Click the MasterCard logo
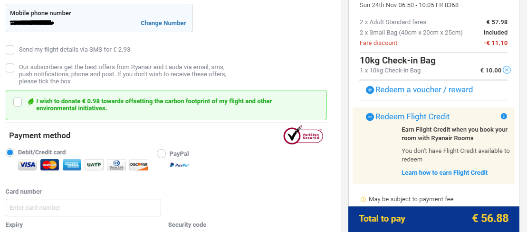Viewport: 527px width, 232px height. click(49, 165)
